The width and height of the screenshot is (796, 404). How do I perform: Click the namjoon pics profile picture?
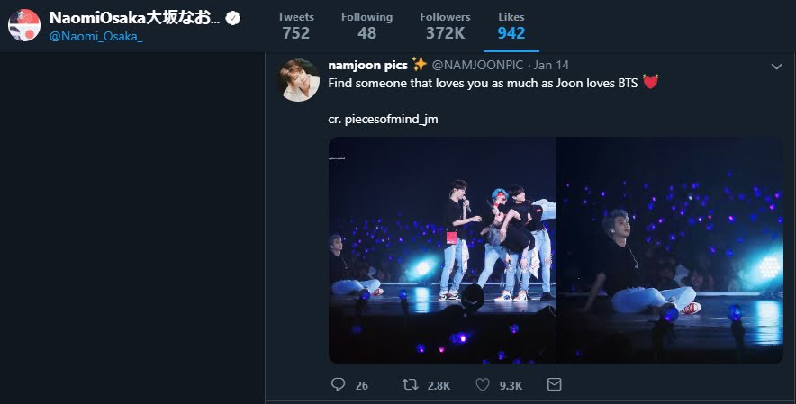(x=299, y=80)
